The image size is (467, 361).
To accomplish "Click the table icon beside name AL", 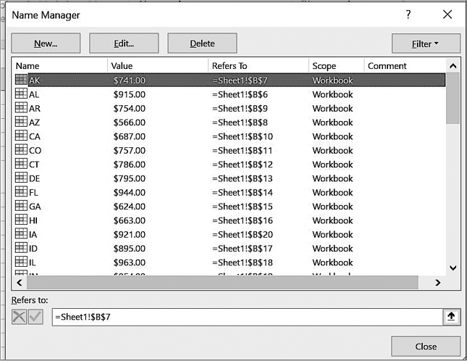I will tap(21, 94).
